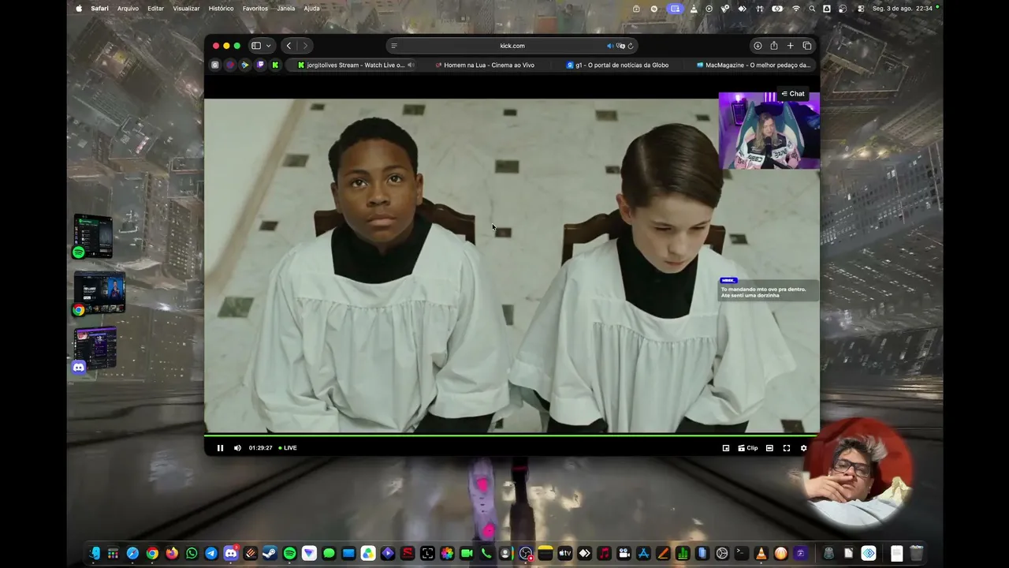
Task: Select the Discord window thumbnail in Stage Manager
Action: click(x=95, y=349)
